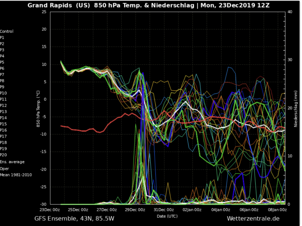Click the 06Jan 00z axis label

(250, 210)
